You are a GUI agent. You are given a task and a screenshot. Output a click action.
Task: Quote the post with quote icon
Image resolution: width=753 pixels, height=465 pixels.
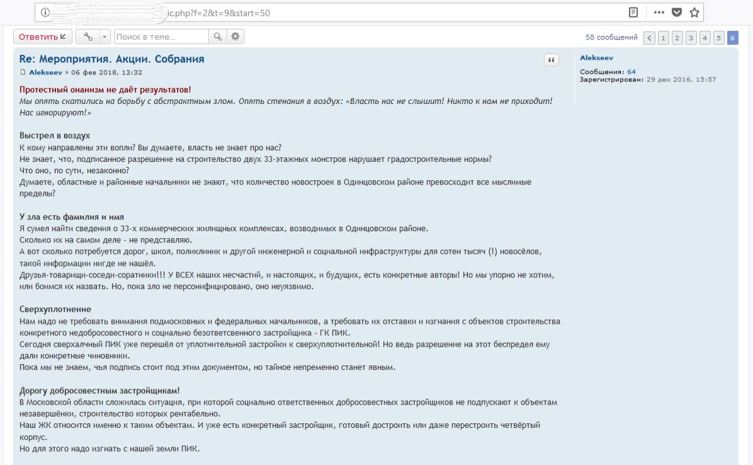551,60
